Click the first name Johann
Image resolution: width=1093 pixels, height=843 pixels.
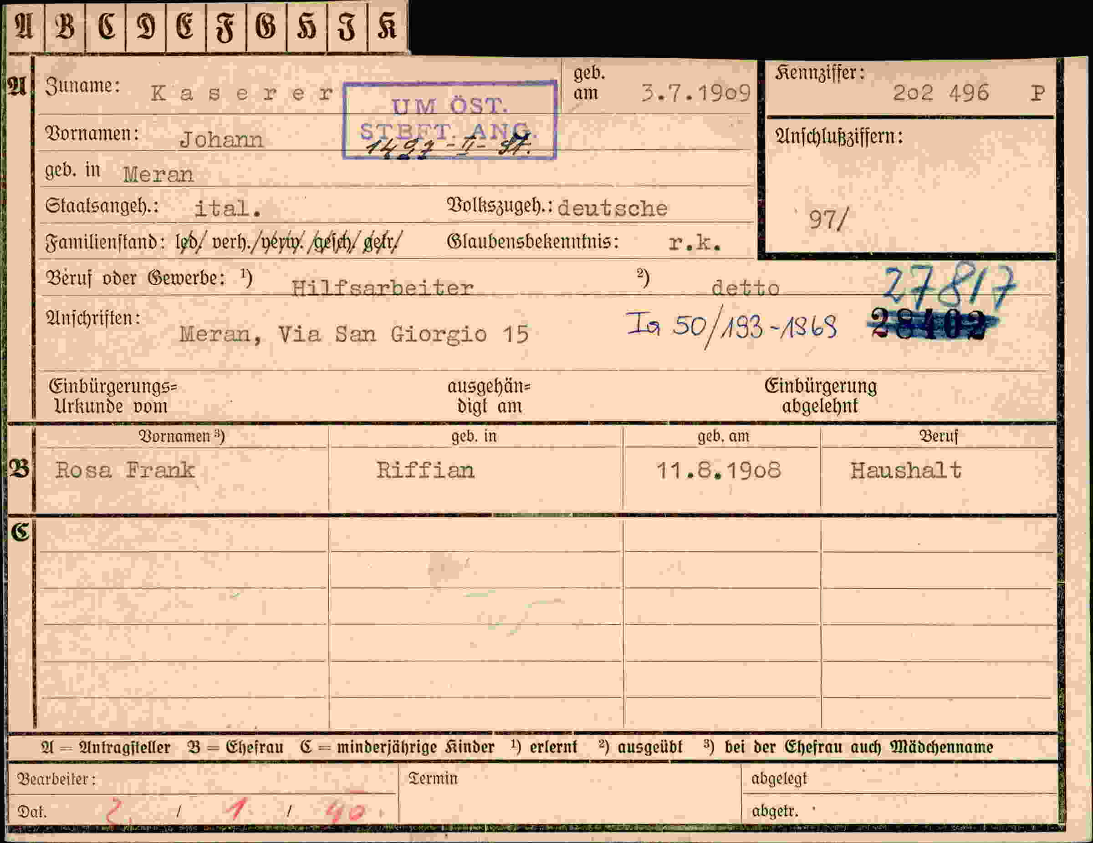pyautogui.click(x=221, y=140)
